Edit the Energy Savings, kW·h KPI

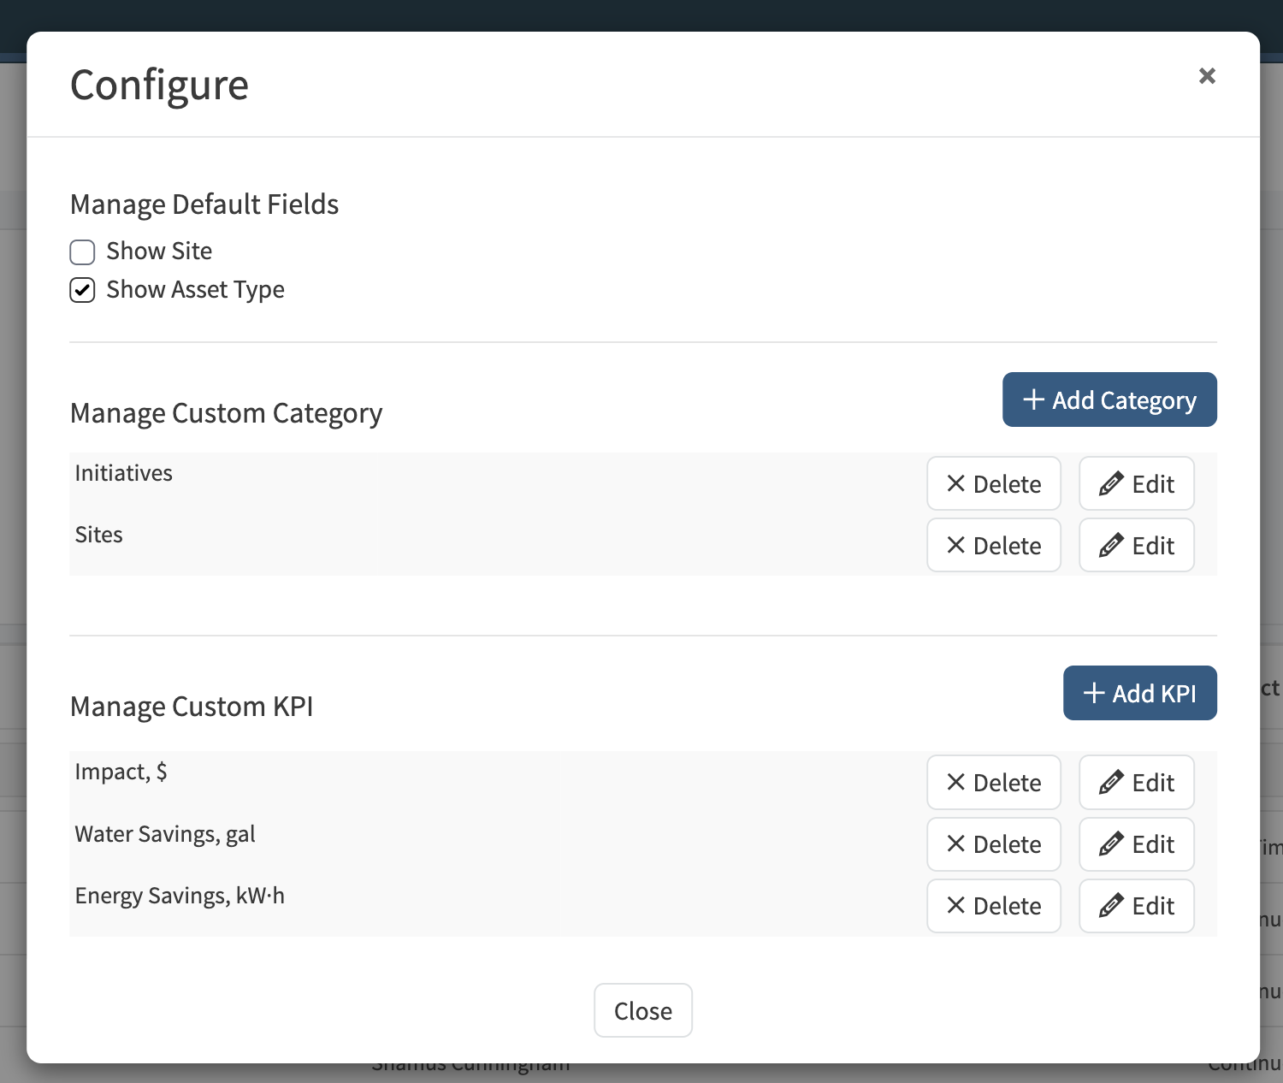(1136, 906)
